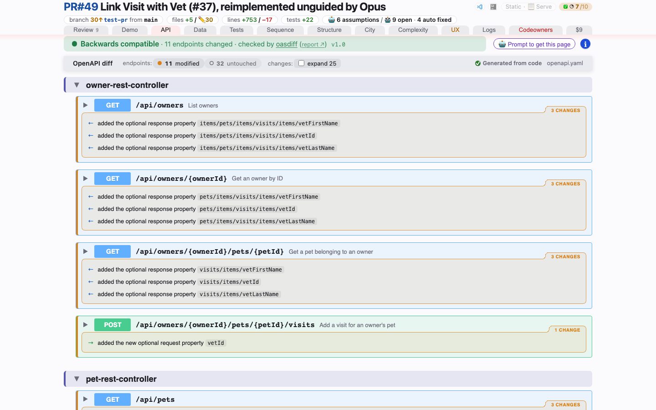
Task: Open the $9 cost tab
Action: pyautogui.click(x=579, y=30)
